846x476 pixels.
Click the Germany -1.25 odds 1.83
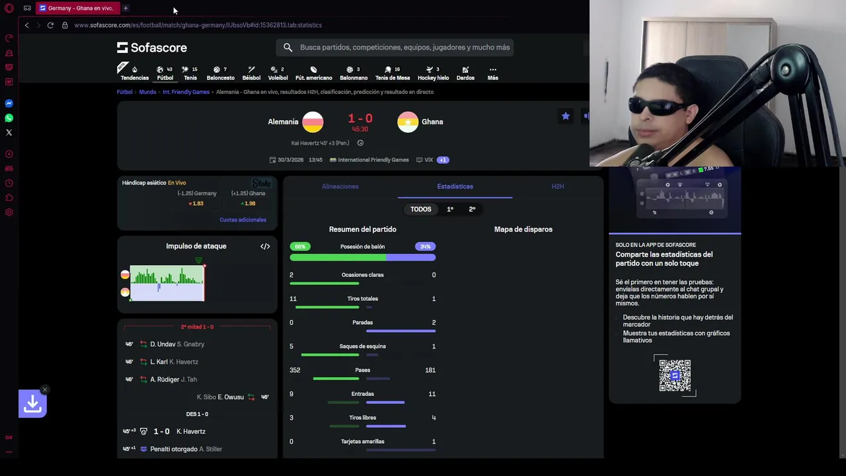(196, 204)
